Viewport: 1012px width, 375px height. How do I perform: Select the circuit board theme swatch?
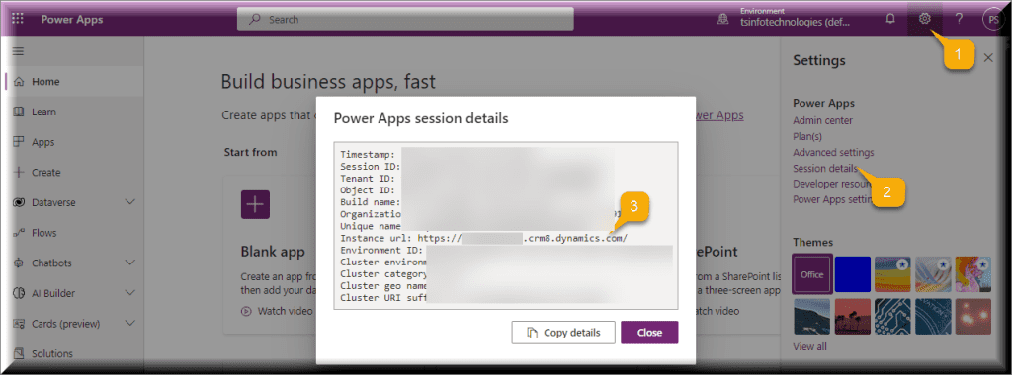[x=893, y=316]
